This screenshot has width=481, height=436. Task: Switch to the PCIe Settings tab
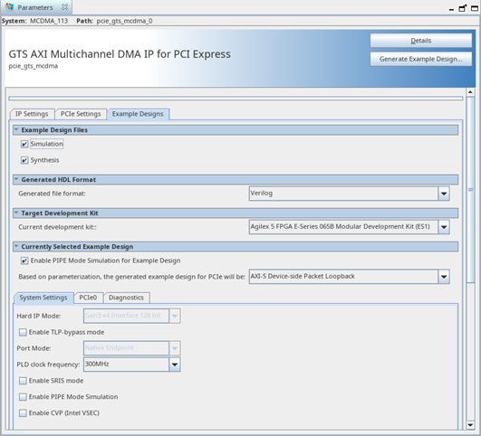[81, 114]
